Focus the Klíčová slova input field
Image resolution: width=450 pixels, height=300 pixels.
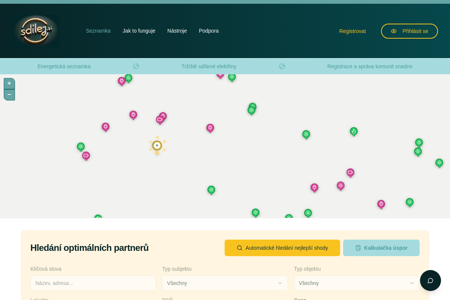click(93, 283)
